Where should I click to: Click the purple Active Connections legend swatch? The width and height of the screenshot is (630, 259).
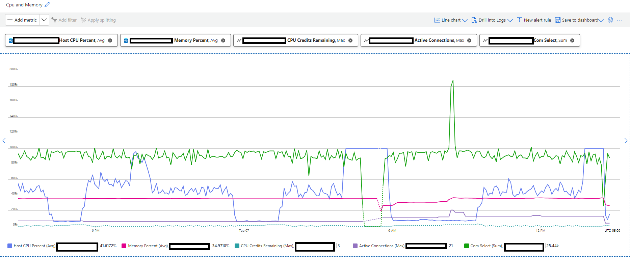[355, 246]
